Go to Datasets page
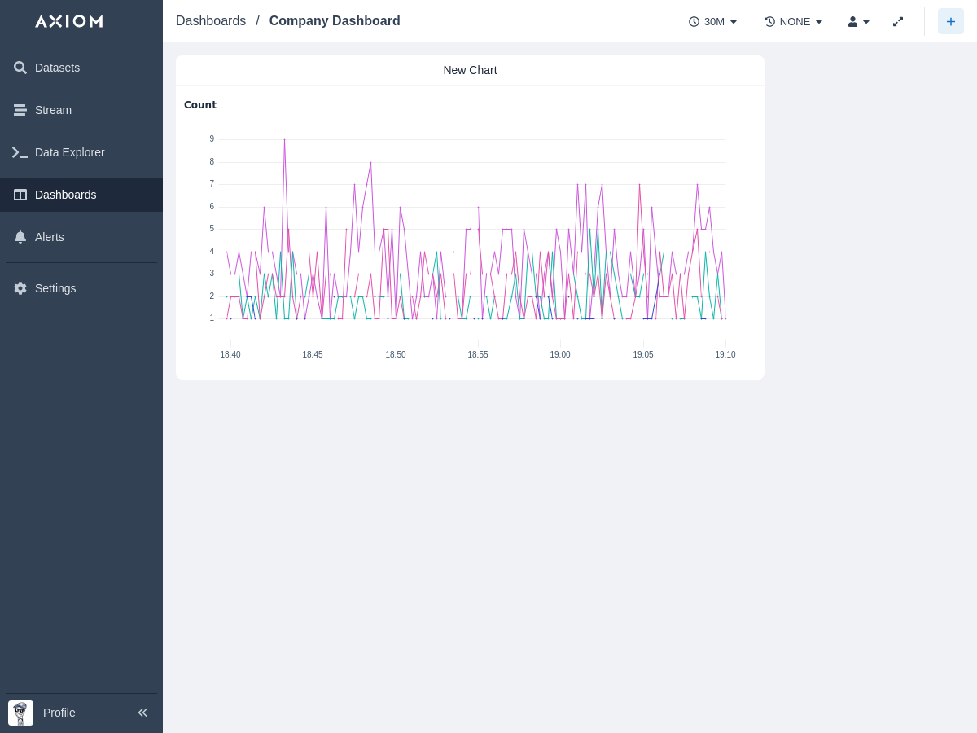Image resolution: width=977 pixels, height=733 pixels. point(57,68)
